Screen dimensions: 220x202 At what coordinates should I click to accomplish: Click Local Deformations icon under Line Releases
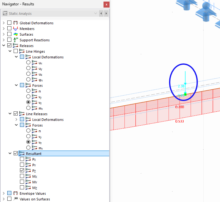[x=28, y=119]
